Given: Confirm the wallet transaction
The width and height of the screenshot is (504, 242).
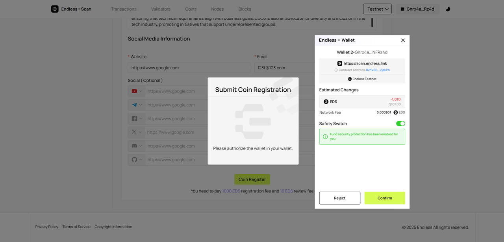Looking at the screenshot, I should tap(385, 198).
